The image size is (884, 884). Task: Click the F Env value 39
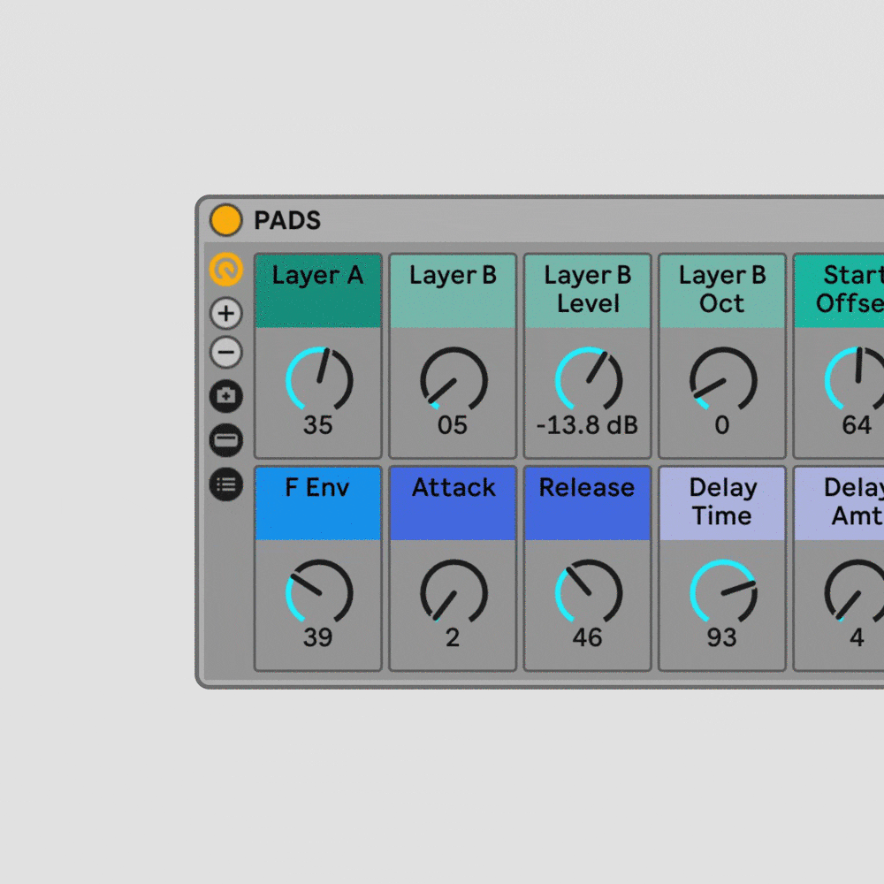[318, 637]
